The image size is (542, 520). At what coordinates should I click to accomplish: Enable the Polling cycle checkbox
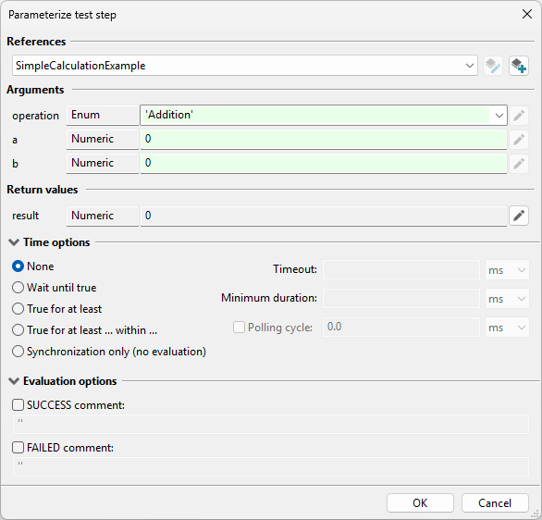(x=239, y=327)
